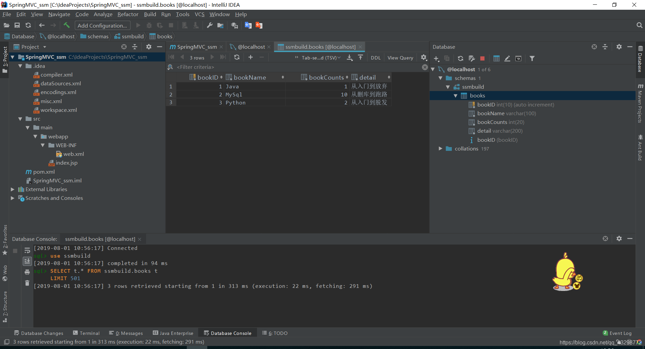Image resolution: width=645 pixels, height=349 pixels.
Task: Expand the collations node
Action: [440, 148]
